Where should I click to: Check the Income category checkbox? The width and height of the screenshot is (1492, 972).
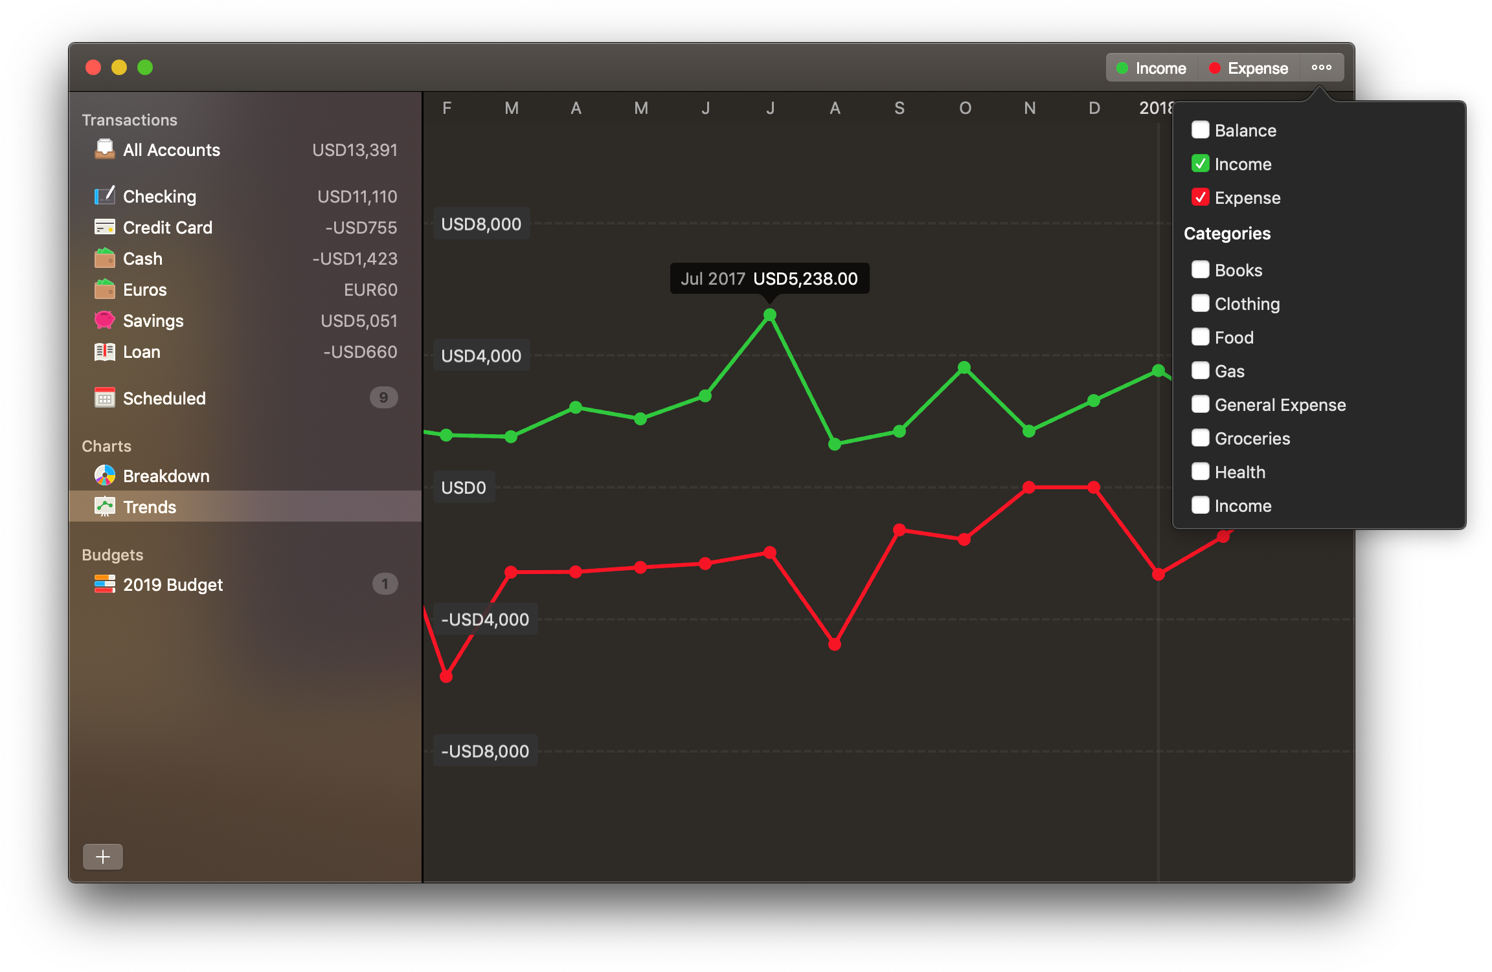1200,505
